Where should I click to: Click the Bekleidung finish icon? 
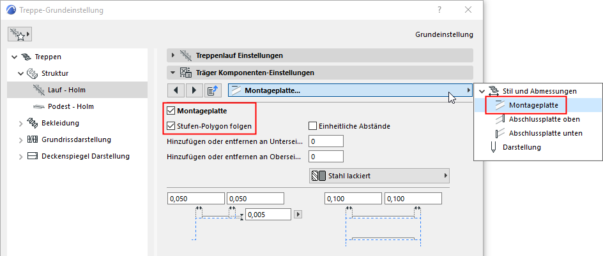tap(32, 123)
